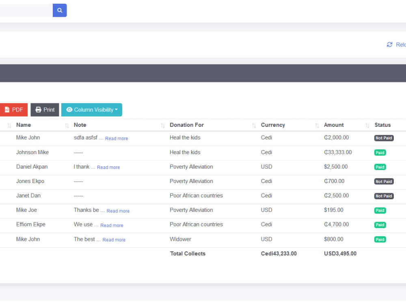Click the ₵33,333.00 amount cell
Image resolution: width=406 pixels, height=305 pixels.
(x=338, y=152)
